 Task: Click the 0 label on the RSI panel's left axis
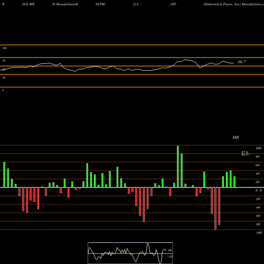click(x=3, y=90)
